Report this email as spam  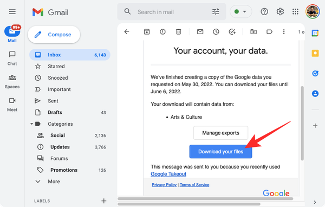[162, 32]
